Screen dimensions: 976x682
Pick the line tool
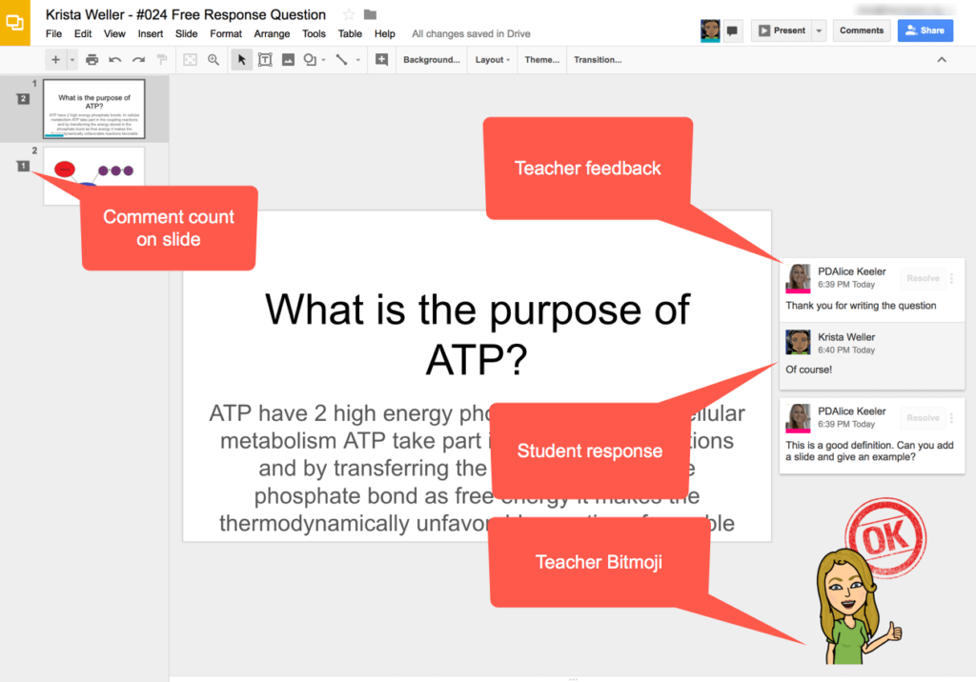tap(341, 59)
